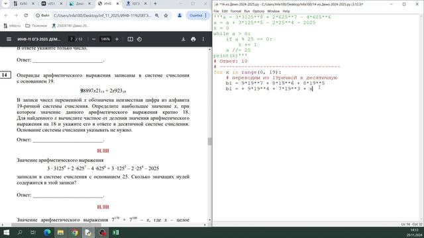Open Windows taskbar search
Image resolution: width=424 pixels, height=238 pixels.
pos(20,232)
